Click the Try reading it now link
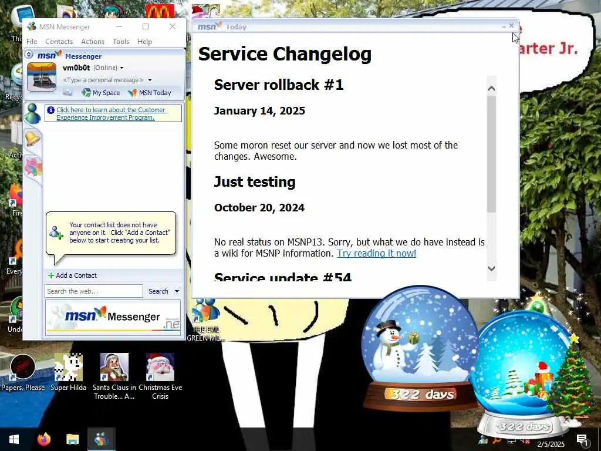The height and width of the screenshot is (451, 601). click(376, 254)
